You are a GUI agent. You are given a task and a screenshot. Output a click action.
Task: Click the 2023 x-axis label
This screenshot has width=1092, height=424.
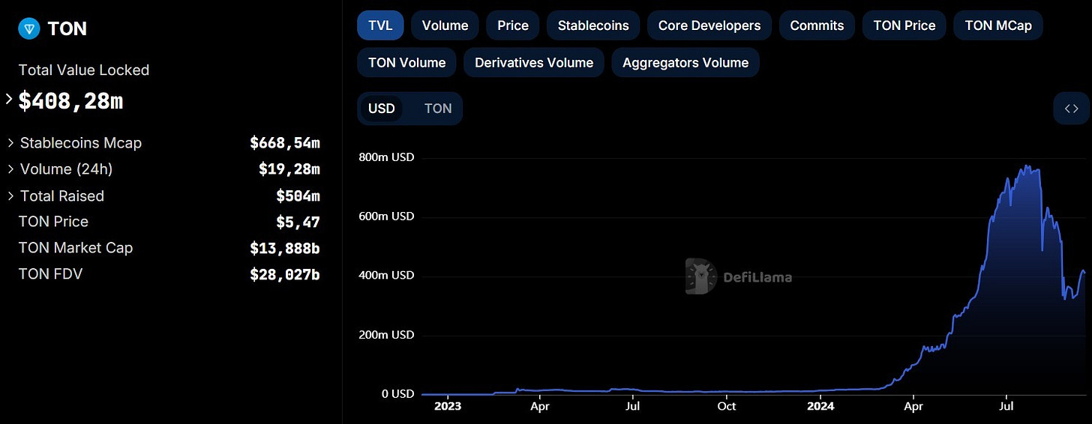point(447,406)
